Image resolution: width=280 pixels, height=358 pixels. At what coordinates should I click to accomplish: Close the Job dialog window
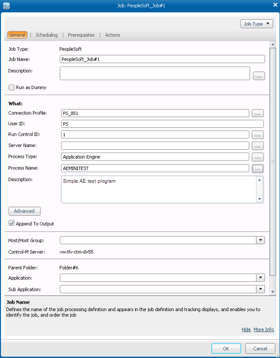coord(275,5)
